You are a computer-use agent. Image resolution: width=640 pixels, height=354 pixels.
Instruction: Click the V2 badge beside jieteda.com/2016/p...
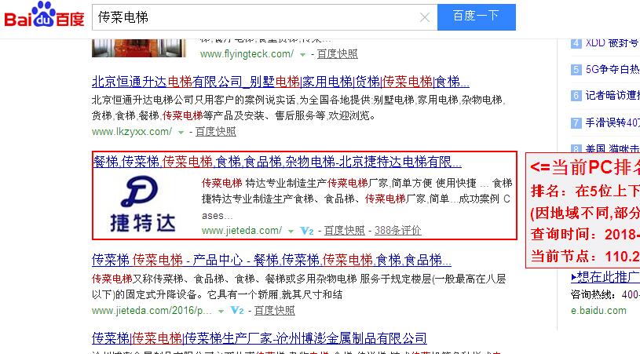point(237,310)
